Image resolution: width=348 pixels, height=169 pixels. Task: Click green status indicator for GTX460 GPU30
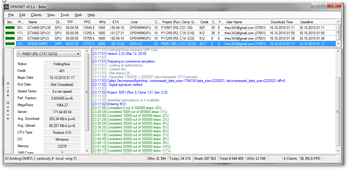click(10, 28)
